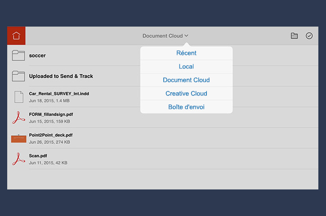Select Local from the location menu
This screenshot has height=216, width=326.
coord(186,67)
